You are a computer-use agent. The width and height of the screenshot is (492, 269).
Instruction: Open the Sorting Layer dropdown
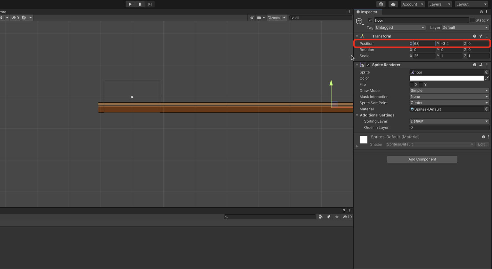(x=449, y=121)
